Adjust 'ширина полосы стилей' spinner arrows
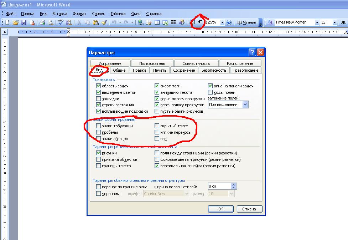Image resolution: width=348 pixels, height=240 pixels. coord(233,186)
